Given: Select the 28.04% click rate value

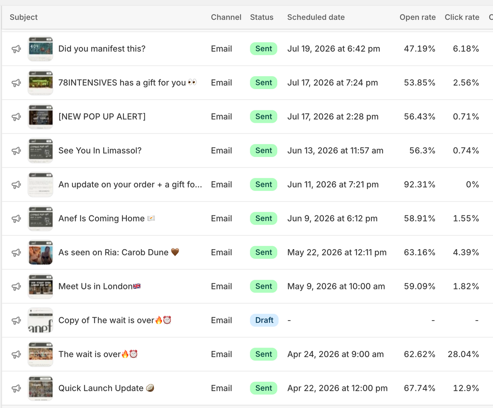Looking at the screenshot, I should point(463,354).
